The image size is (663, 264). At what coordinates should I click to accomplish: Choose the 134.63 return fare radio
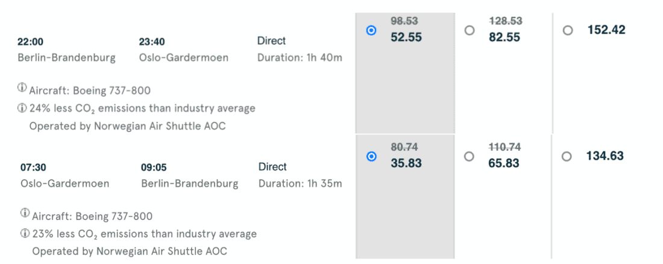pyautogui.click(x=567, y=156)
